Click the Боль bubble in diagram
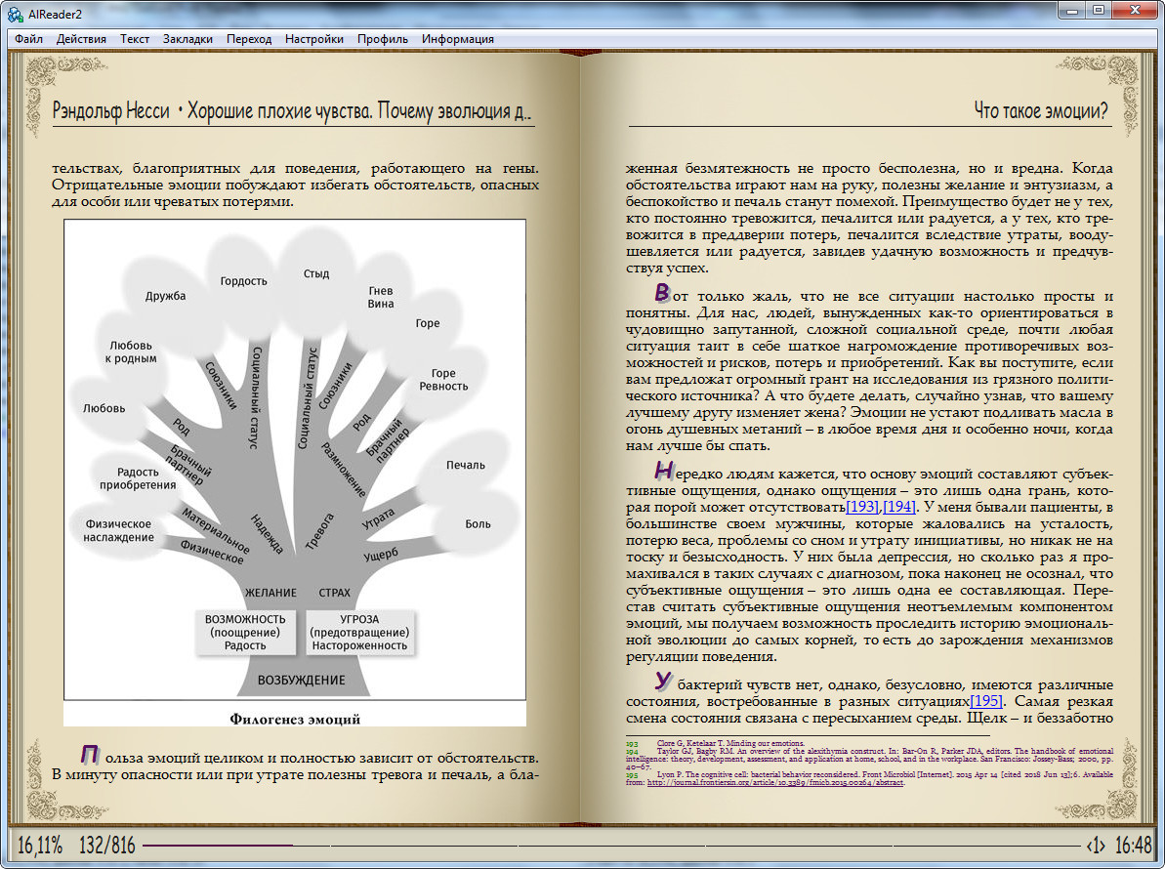Viewport: 1165px width, 869px height. coord(478,523)
